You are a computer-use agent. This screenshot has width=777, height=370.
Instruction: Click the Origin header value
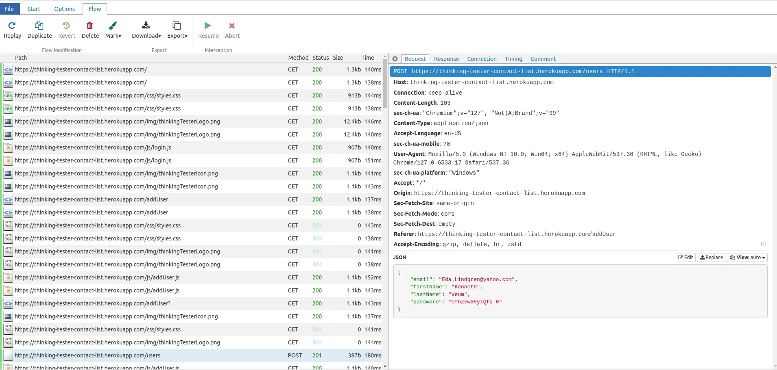500,193
